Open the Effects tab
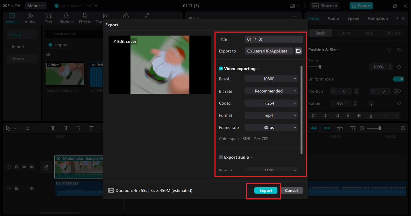The height and width of the screenshot is (216, 411). [85, 19]
